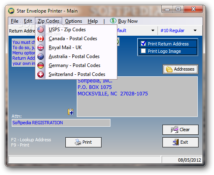Click the P.O. BOX 1075 line
Viewport: 214px width, 175px height.
tap(95, 87)
